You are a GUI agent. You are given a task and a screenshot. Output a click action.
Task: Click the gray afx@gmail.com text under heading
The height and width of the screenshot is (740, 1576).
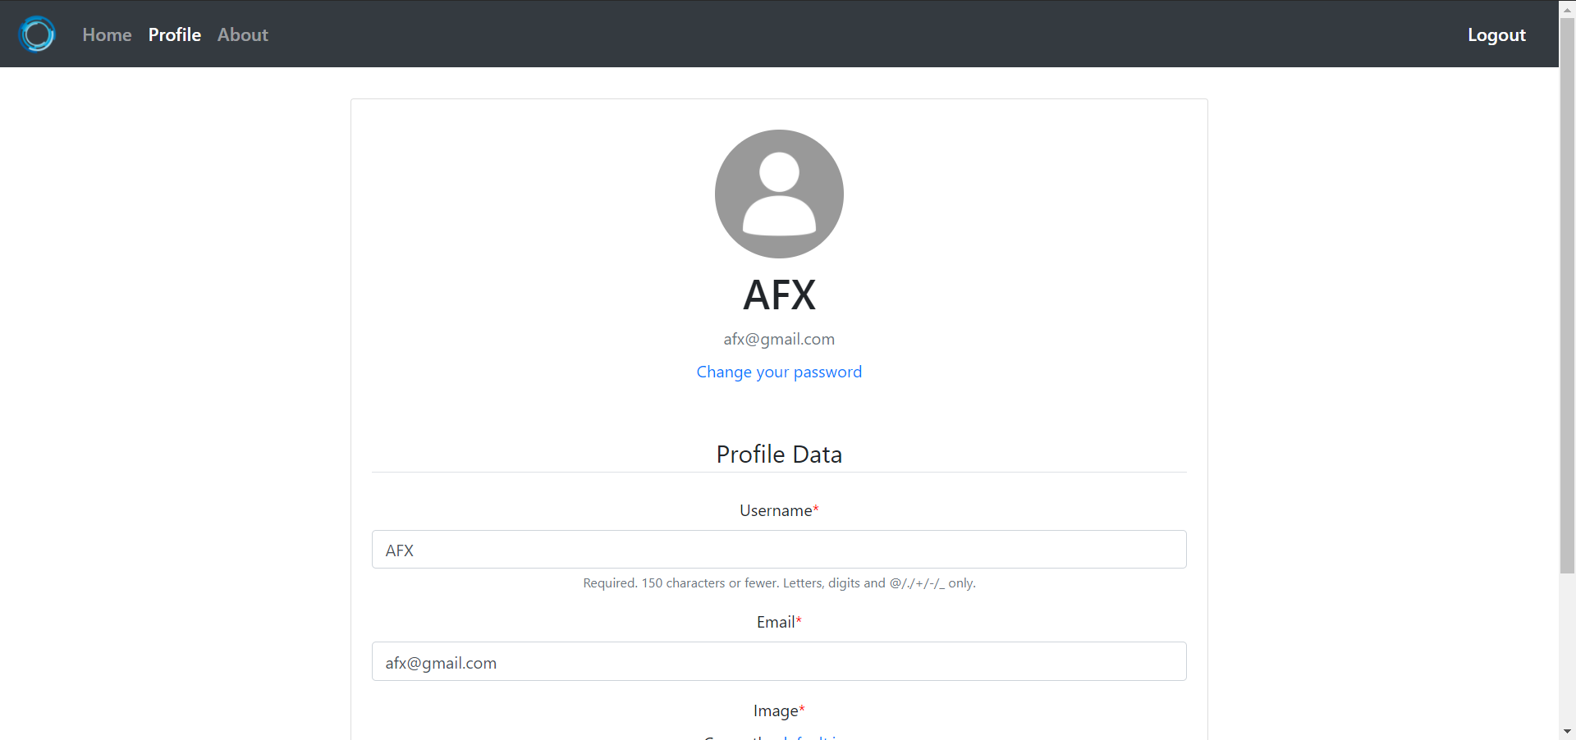[779, 339]
